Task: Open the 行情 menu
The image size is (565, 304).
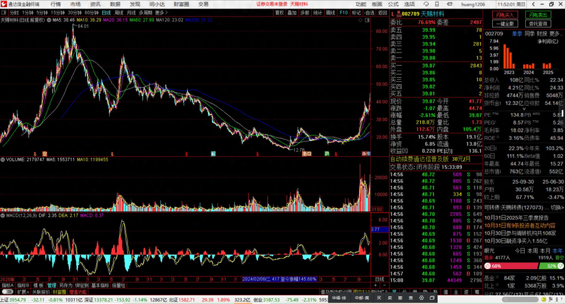Action: click(56, 4)
